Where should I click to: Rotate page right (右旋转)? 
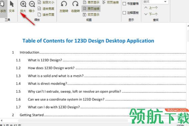(76, 7)
